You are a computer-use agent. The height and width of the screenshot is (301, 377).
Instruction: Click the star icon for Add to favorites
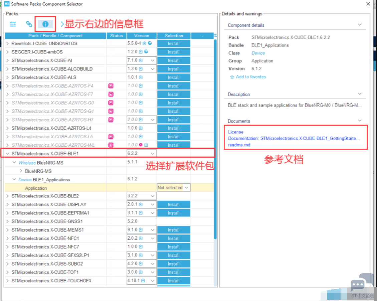click(x=232, y=77)
